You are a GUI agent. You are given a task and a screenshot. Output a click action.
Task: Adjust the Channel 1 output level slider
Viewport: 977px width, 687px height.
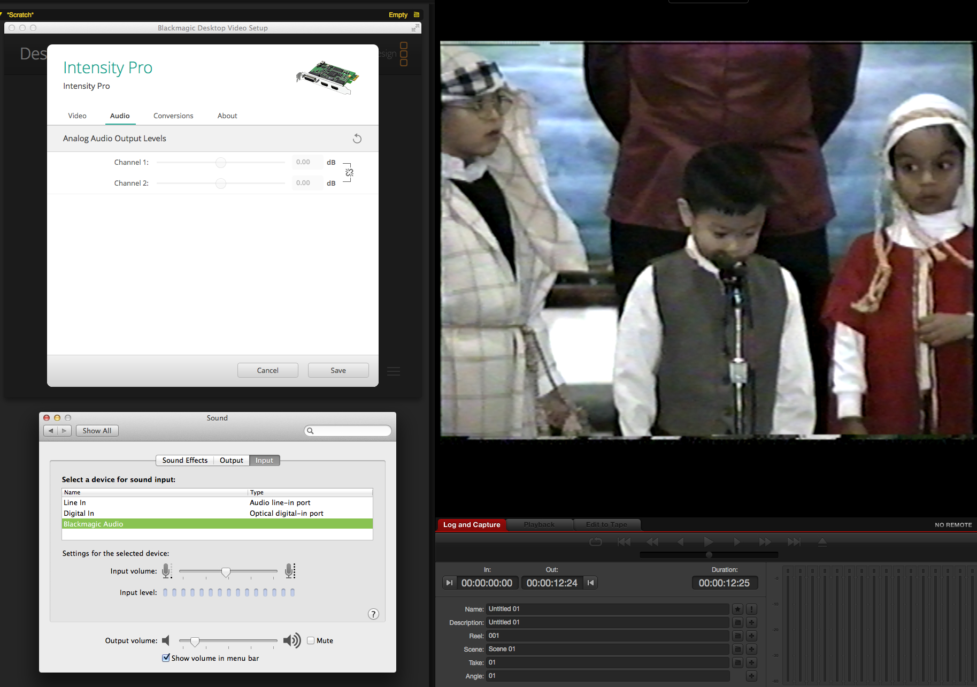click(x=221, y=162)
